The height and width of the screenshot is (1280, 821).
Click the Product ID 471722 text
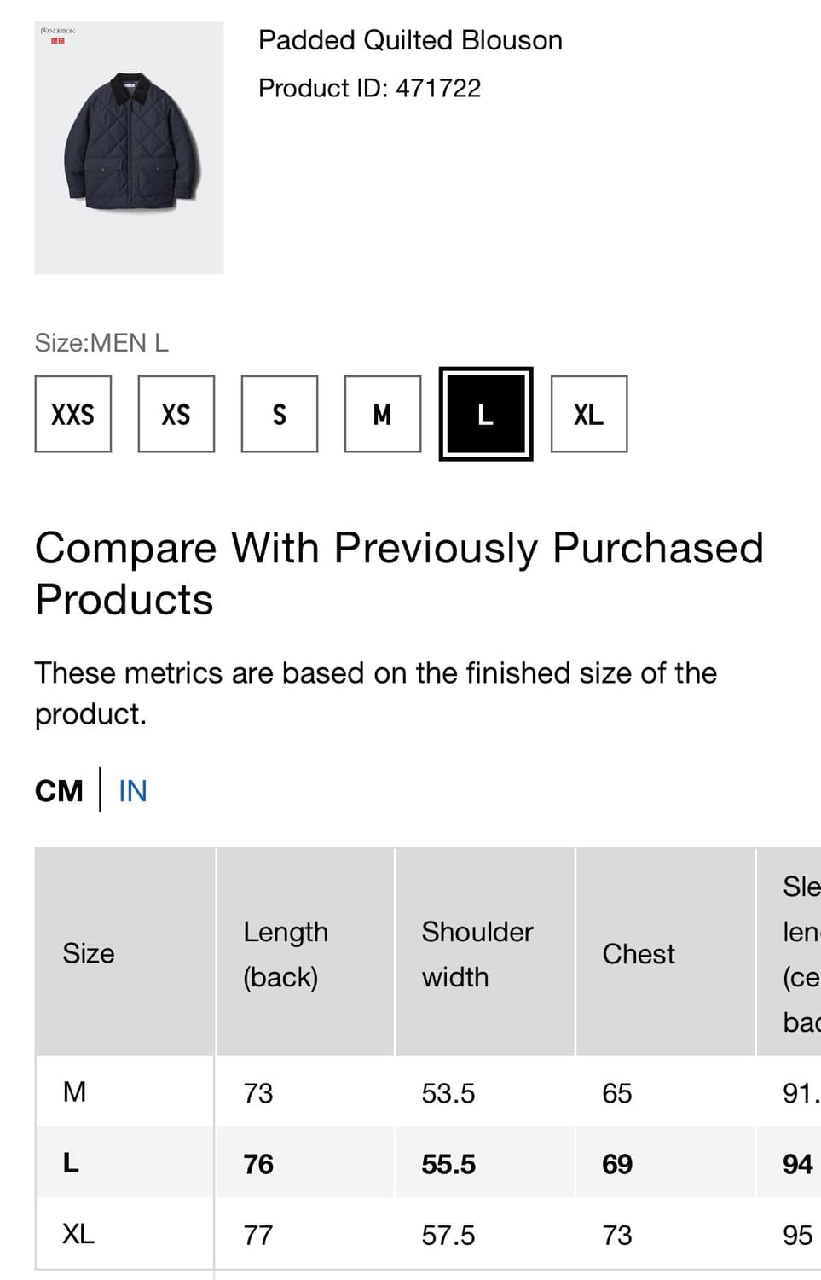(369, 88)
